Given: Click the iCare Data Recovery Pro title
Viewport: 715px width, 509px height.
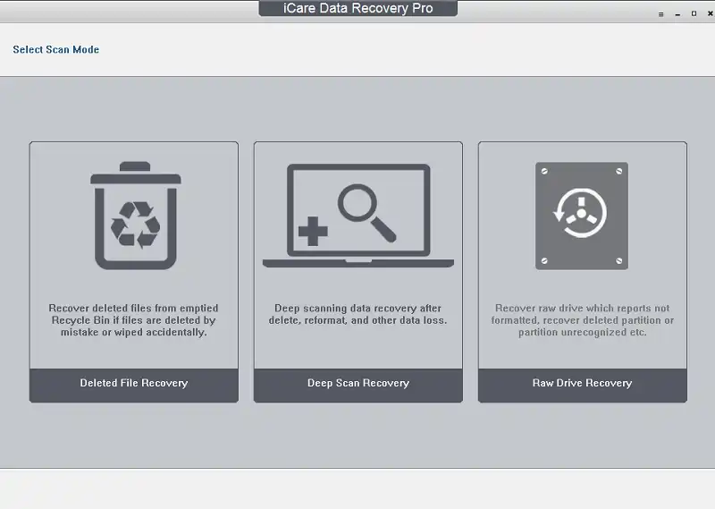Looking at the screenshot, I should [x=357, y=9].
